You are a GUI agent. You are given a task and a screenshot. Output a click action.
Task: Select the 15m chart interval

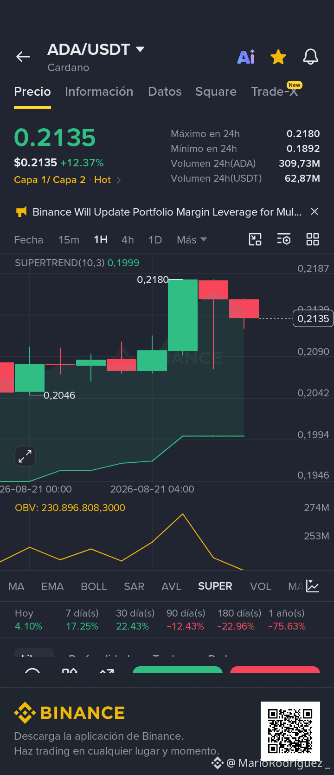pyautogui.click(x=69, y=240)
